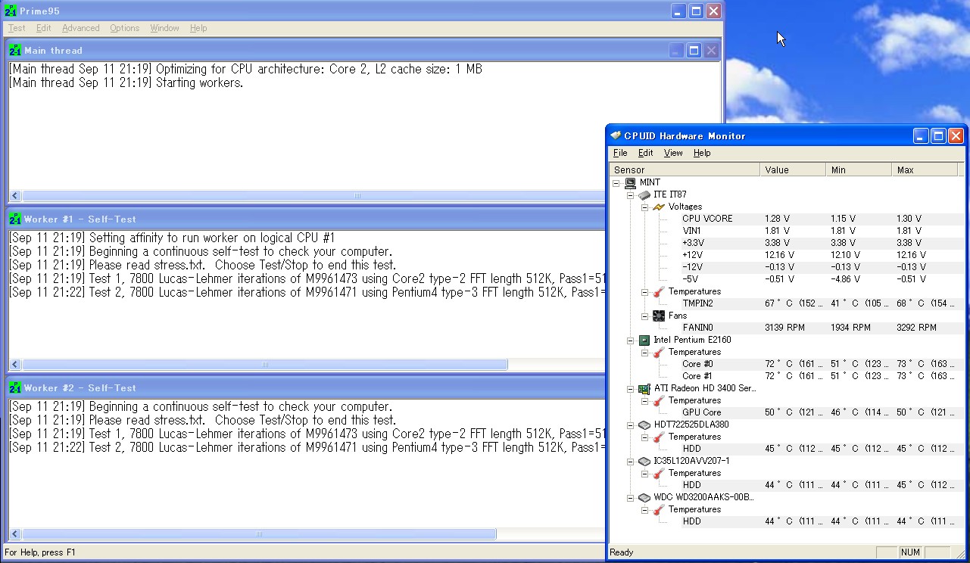The height and width of the screenshot is (563, 970).
Task: Click the Intel Pentium E2160 processor icon
Action: coord(644,340)
